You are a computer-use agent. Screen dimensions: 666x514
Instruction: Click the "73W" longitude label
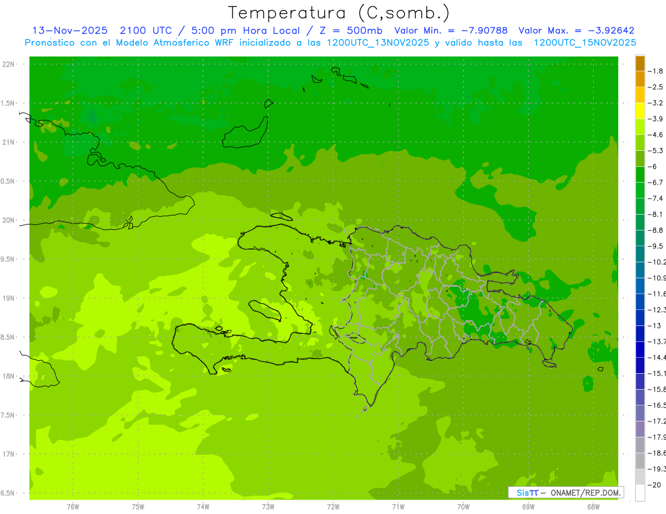268,507
